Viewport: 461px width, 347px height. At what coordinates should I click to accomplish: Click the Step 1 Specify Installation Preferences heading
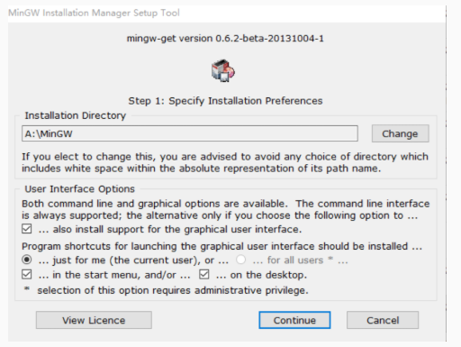click(x=225, y=101)
